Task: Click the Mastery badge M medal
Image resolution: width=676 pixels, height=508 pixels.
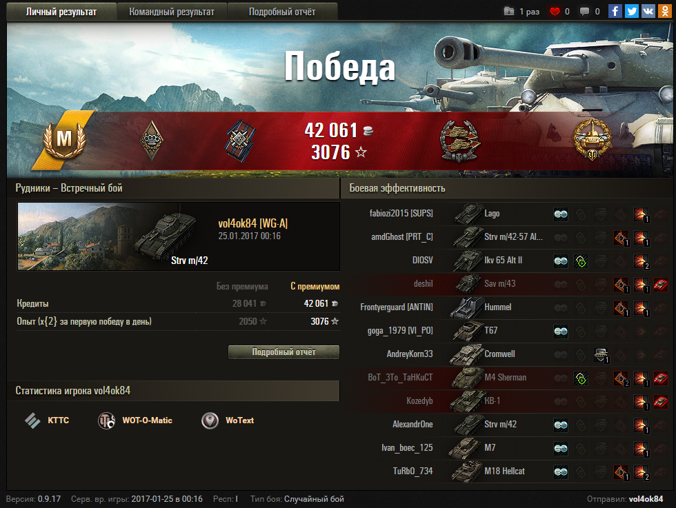Action: pos(64,139)
